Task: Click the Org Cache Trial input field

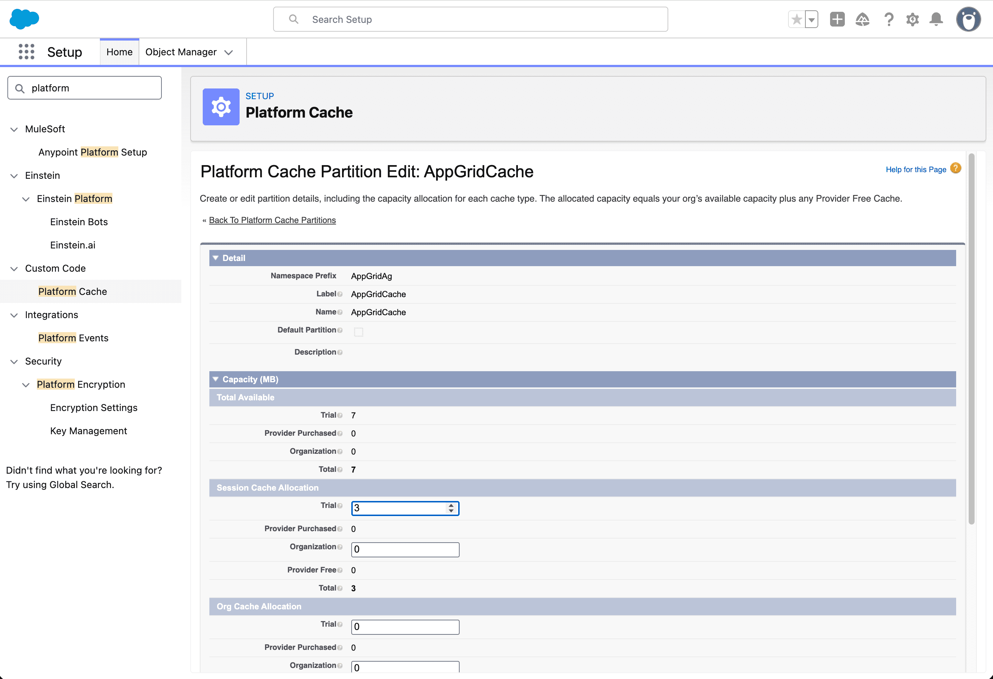Action: 405,626
